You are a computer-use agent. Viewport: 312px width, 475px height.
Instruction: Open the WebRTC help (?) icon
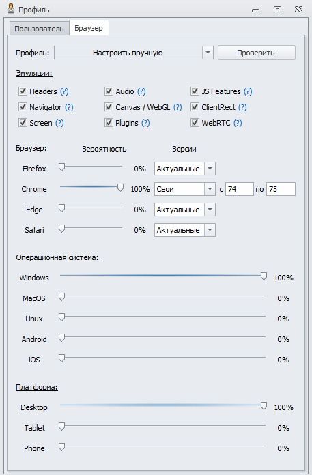point(238,123)
